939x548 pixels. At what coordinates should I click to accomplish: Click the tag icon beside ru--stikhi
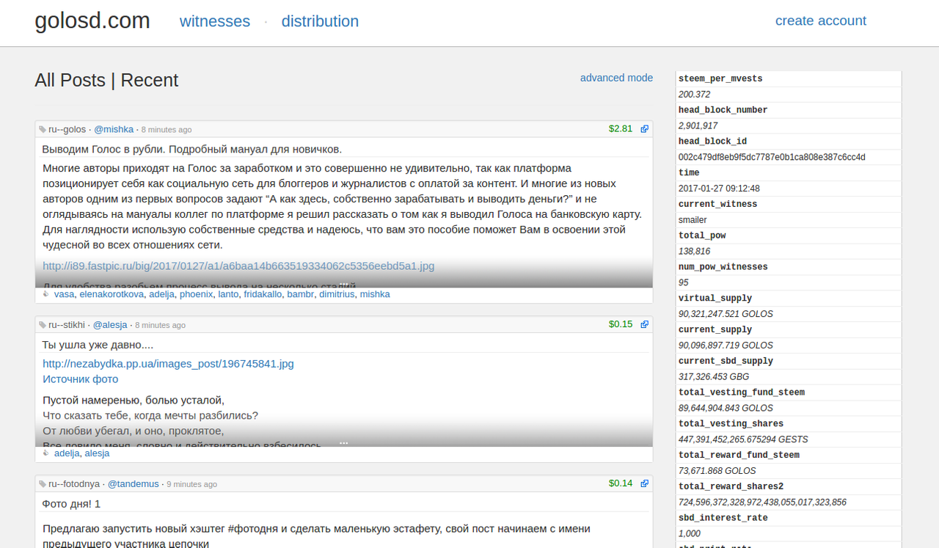click(43, 324)
